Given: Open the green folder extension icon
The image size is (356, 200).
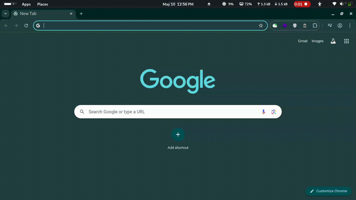Looking at the screenshot, I should coord(275,26).
